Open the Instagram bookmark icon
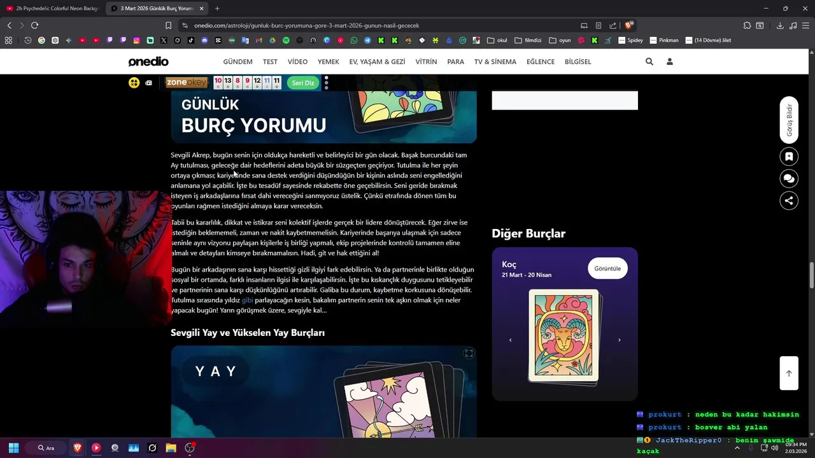The width and height of the screenshot is (815, 458). 136,40
